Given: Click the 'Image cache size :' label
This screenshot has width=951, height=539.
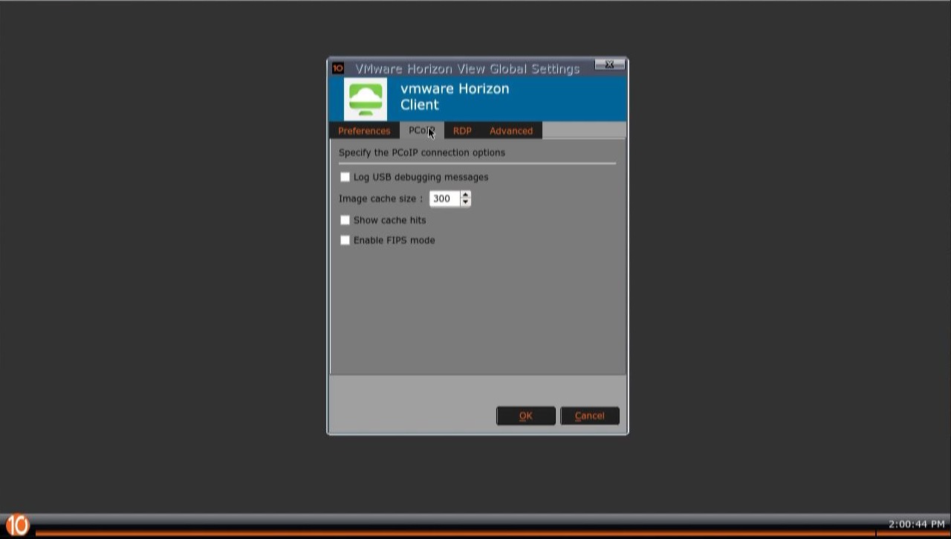Looking at the screenshot, I should (x=380, y=199).
